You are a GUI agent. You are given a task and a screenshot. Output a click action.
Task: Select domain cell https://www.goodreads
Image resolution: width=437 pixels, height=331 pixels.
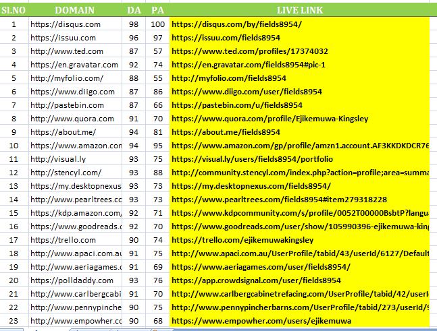point(75,227)
